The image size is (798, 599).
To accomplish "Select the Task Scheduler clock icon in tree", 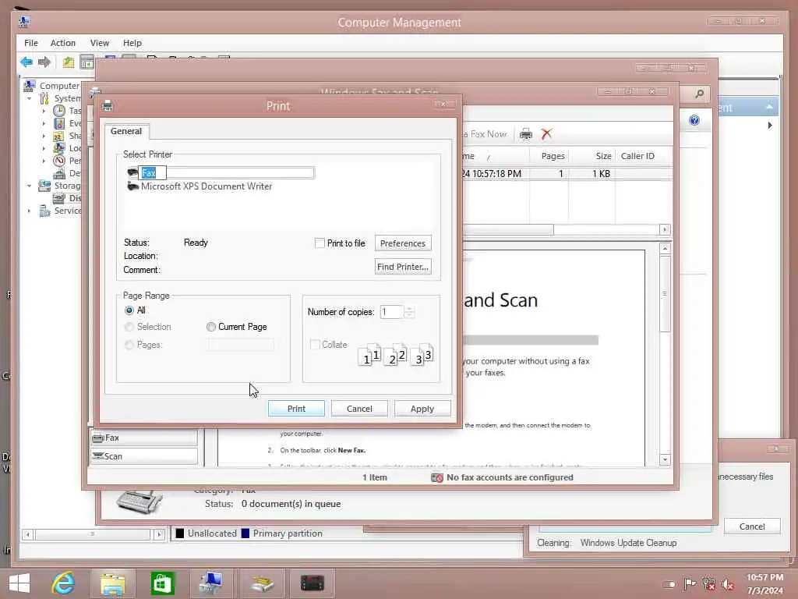I will tap(59, 111).
